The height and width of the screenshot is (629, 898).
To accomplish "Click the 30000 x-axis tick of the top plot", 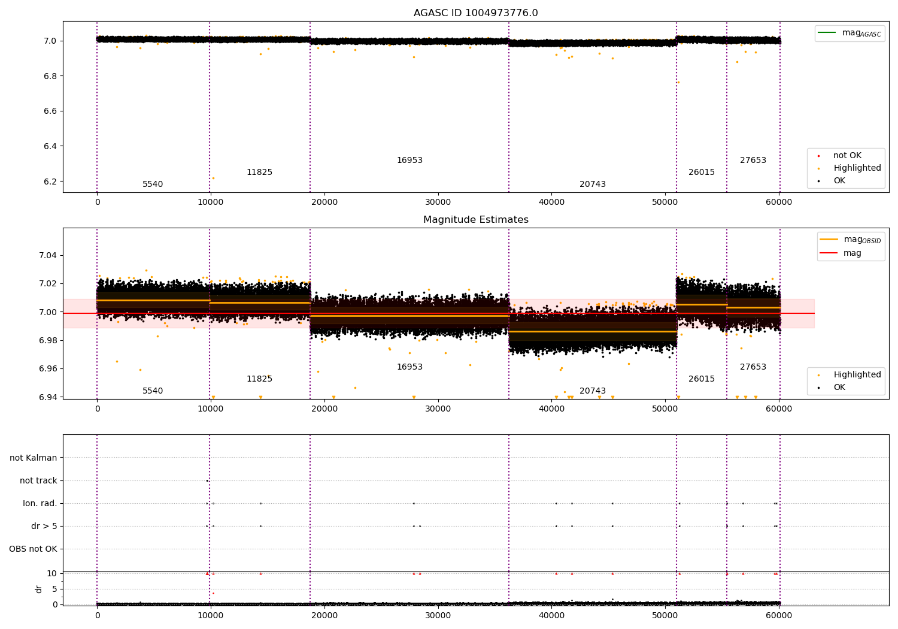I will 438,202.
